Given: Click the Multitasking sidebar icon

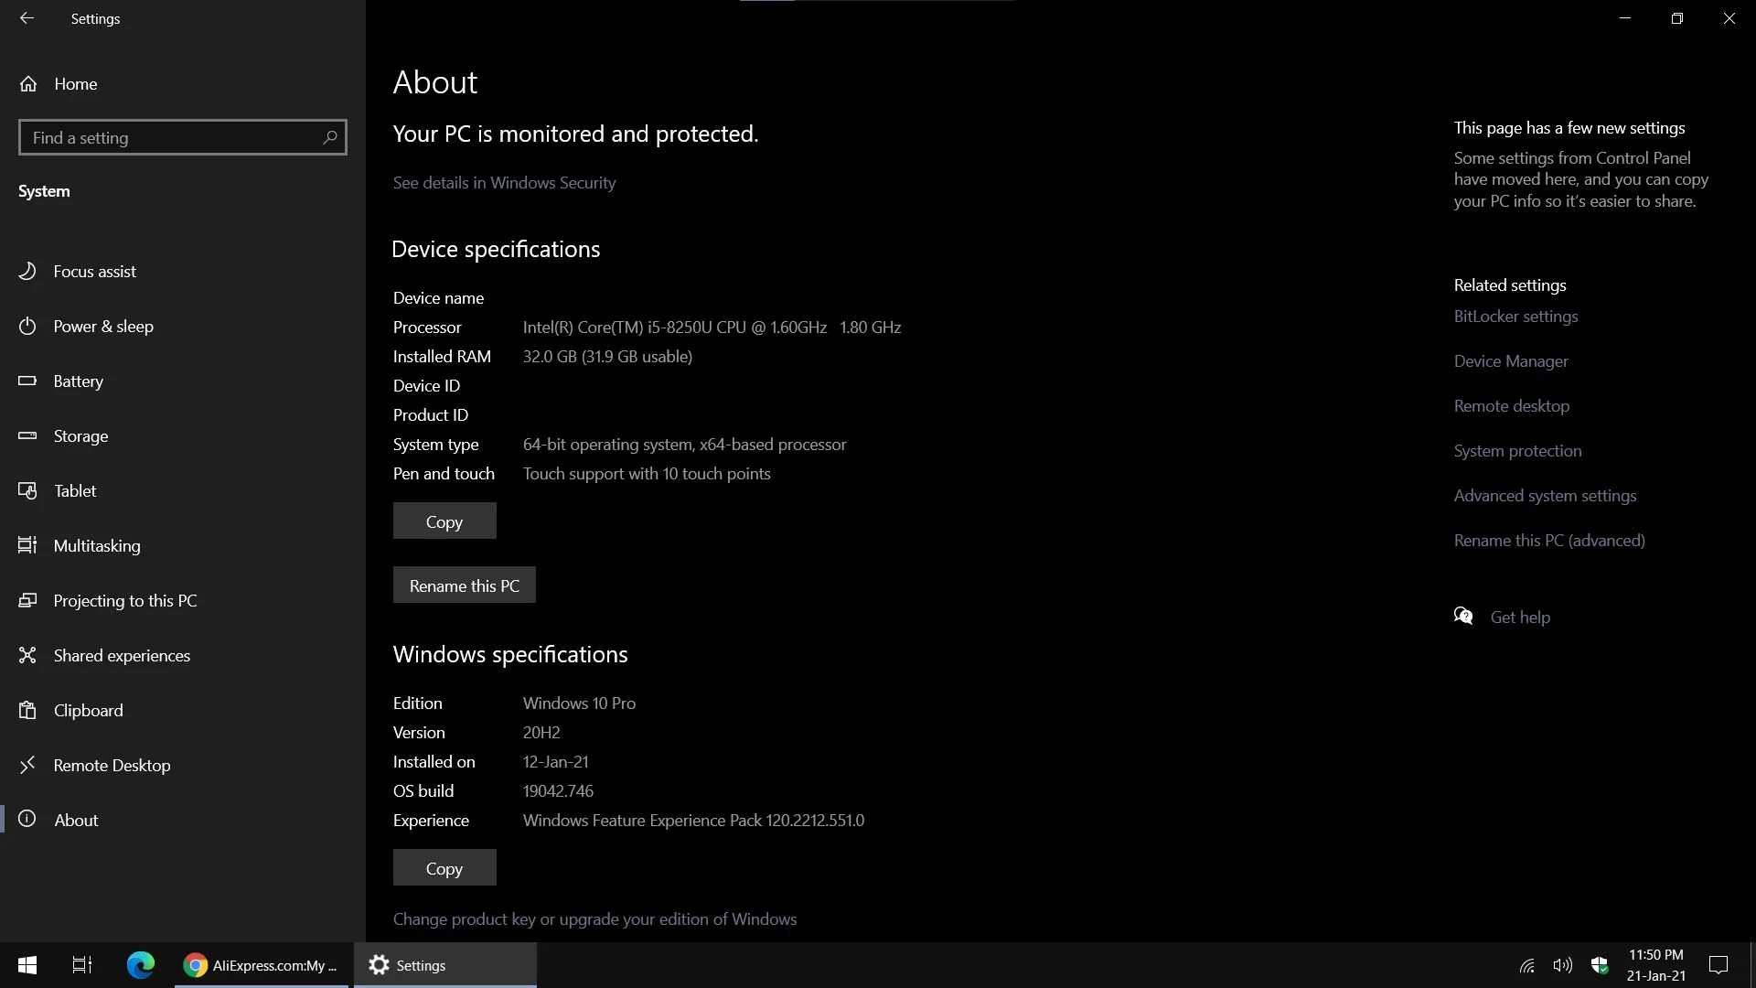Looking at the screenshot, I should click(27, 545).
